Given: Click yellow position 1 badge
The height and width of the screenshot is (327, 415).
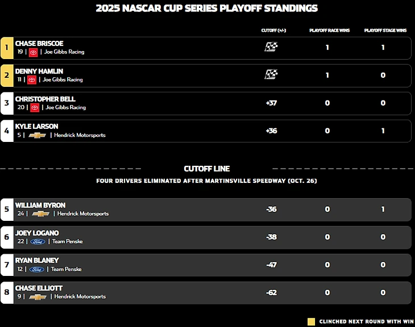Looking at the screenshot, I should point(7,48).
